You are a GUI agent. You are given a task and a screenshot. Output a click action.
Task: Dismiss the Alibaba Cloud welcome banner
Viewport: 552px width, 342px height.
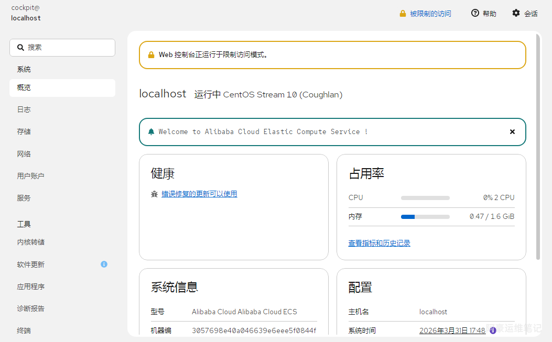pos(512,131)
